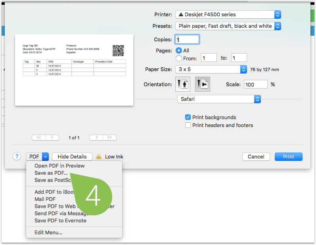This screenshot has height=245, width=316.
Task: Uncheck Print backgrounds checkbox
Action: click(x=188, y=117)
